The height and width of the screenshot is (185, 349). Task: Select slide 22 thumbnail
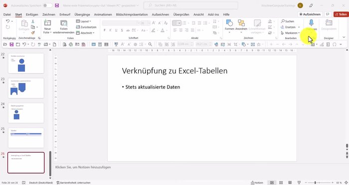[x=26, y=63]
